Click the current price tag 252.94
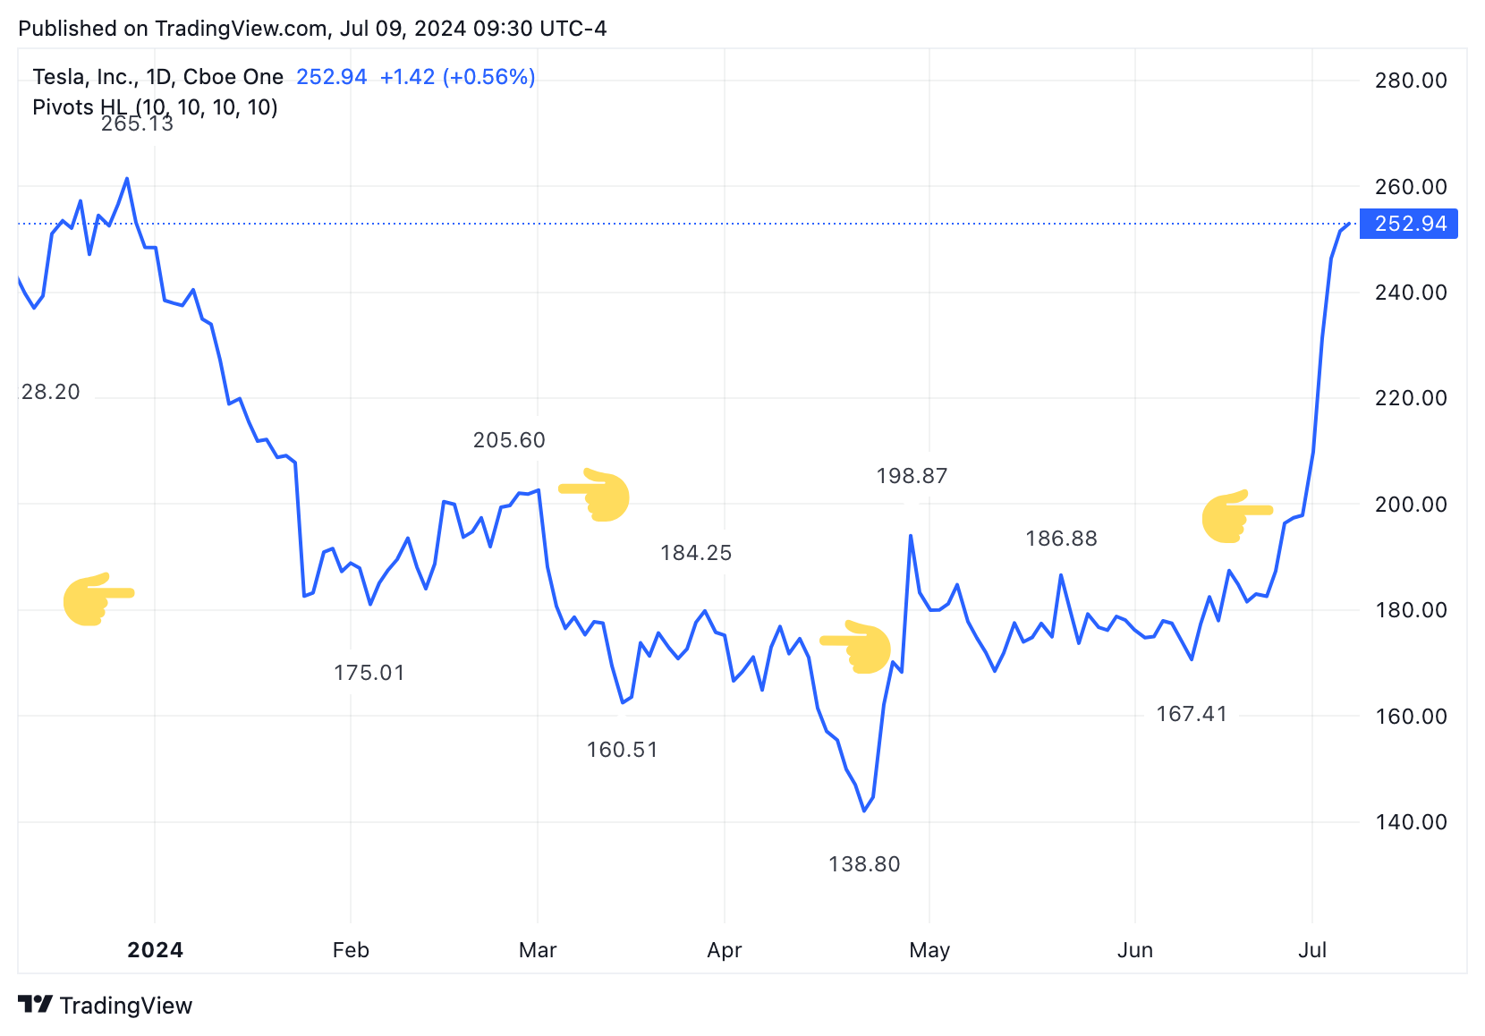The width and height of the screenshot is (1485, 1036). click(x=1409, y=224)
